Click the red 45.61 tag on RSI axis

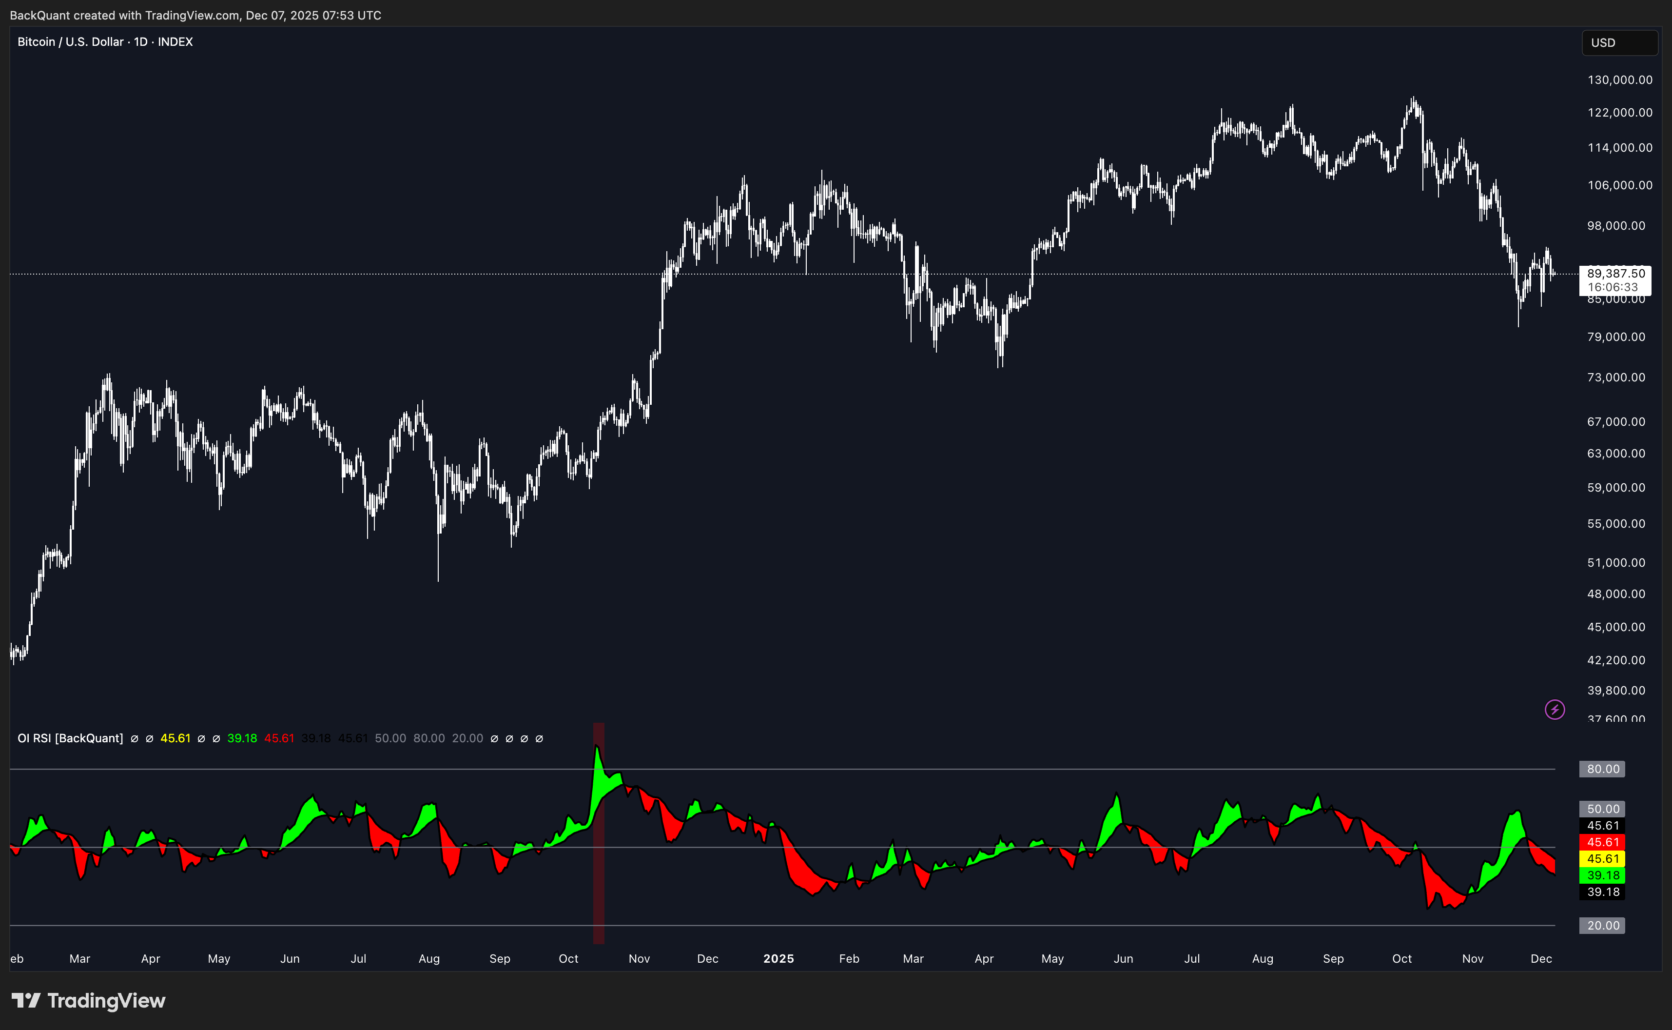(1603, 843)
